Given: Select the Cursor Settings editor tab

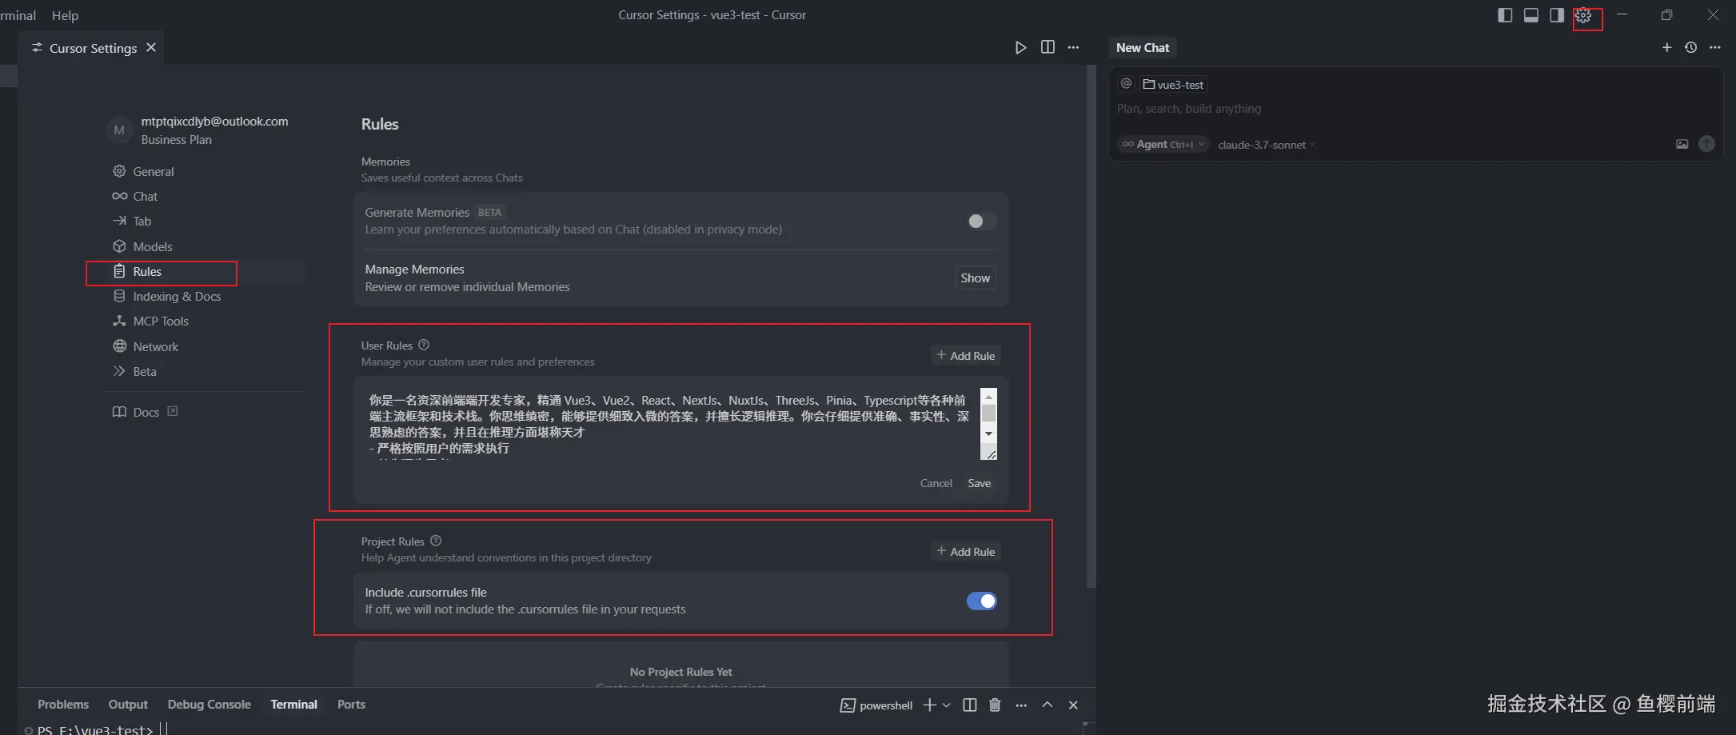Looking at the screenshot, I should pyautogui.click(x=93, y=48).
